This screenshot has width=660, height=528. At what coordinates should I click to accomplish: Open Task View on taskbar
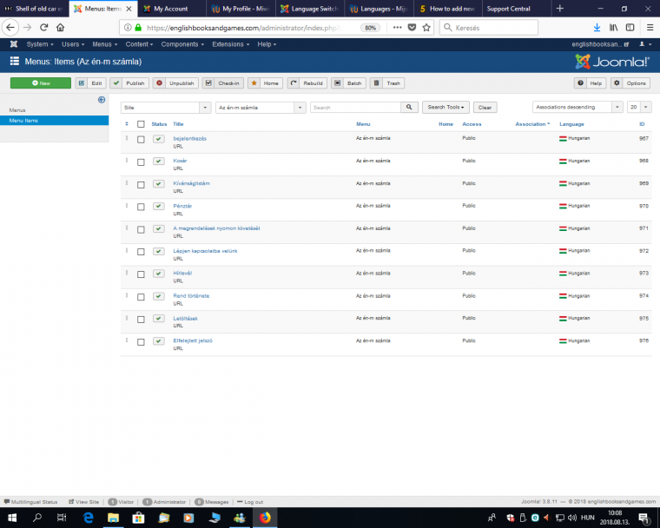point(62,518)
